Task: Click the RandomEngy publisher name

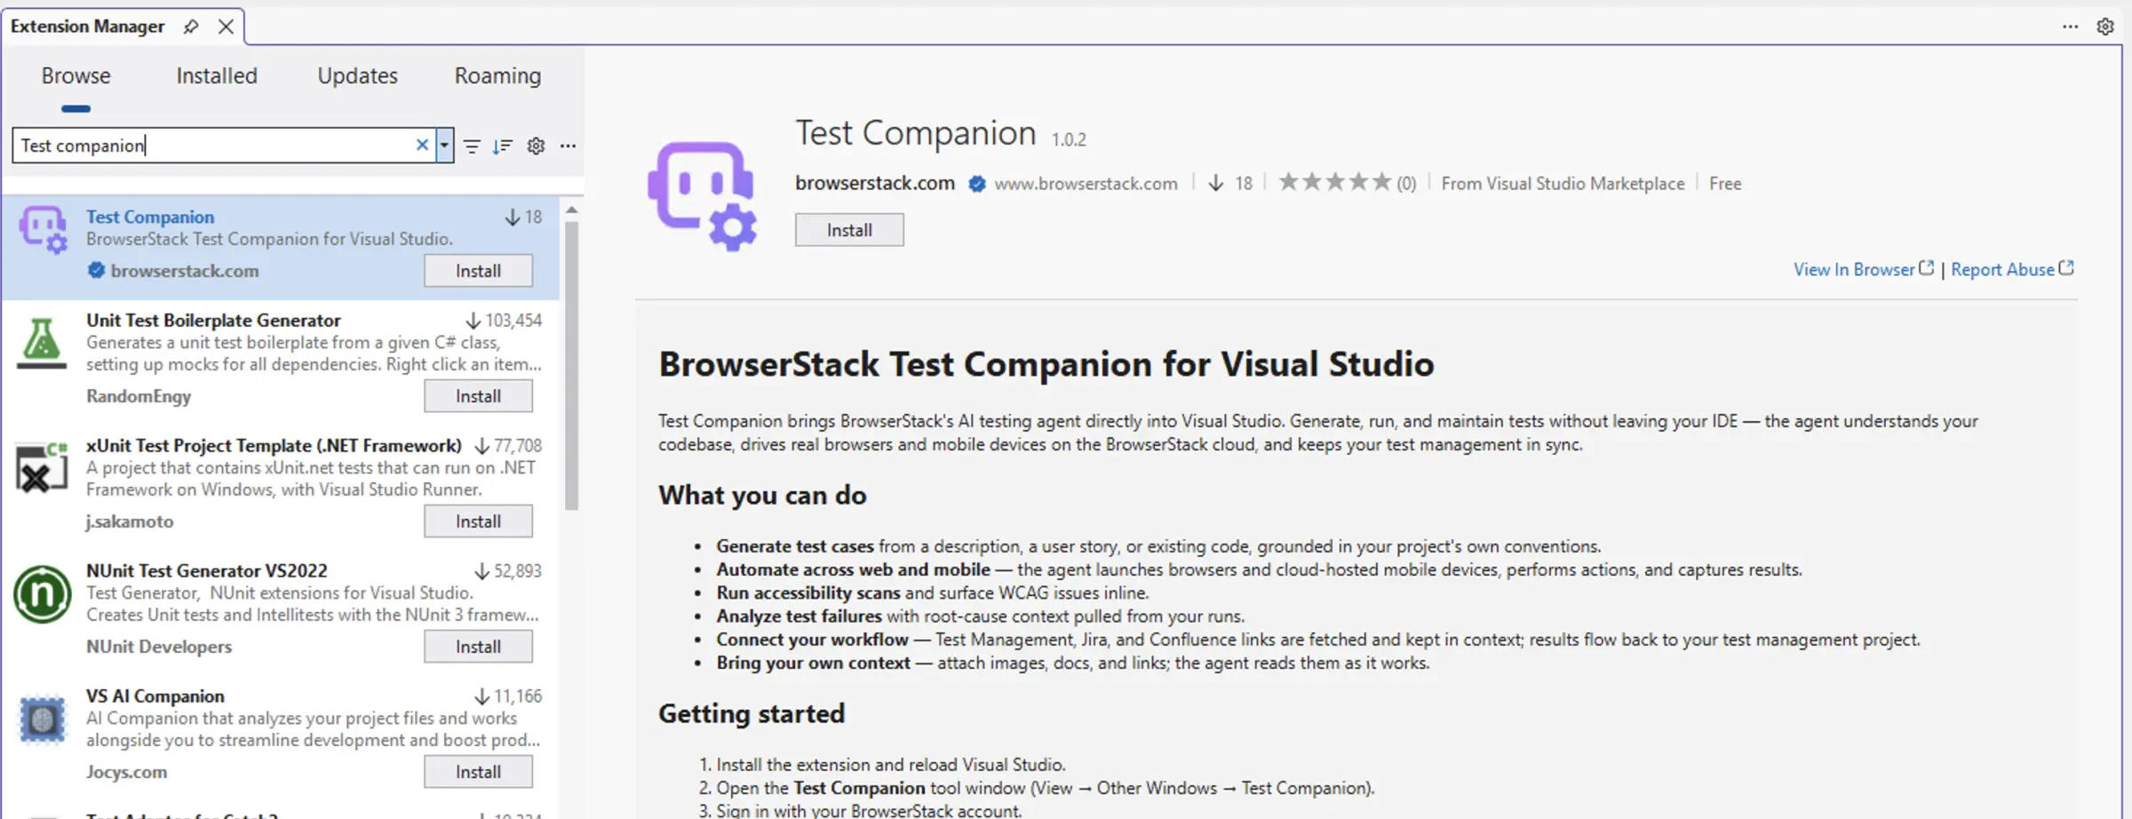Action: (x=139, y=396)
